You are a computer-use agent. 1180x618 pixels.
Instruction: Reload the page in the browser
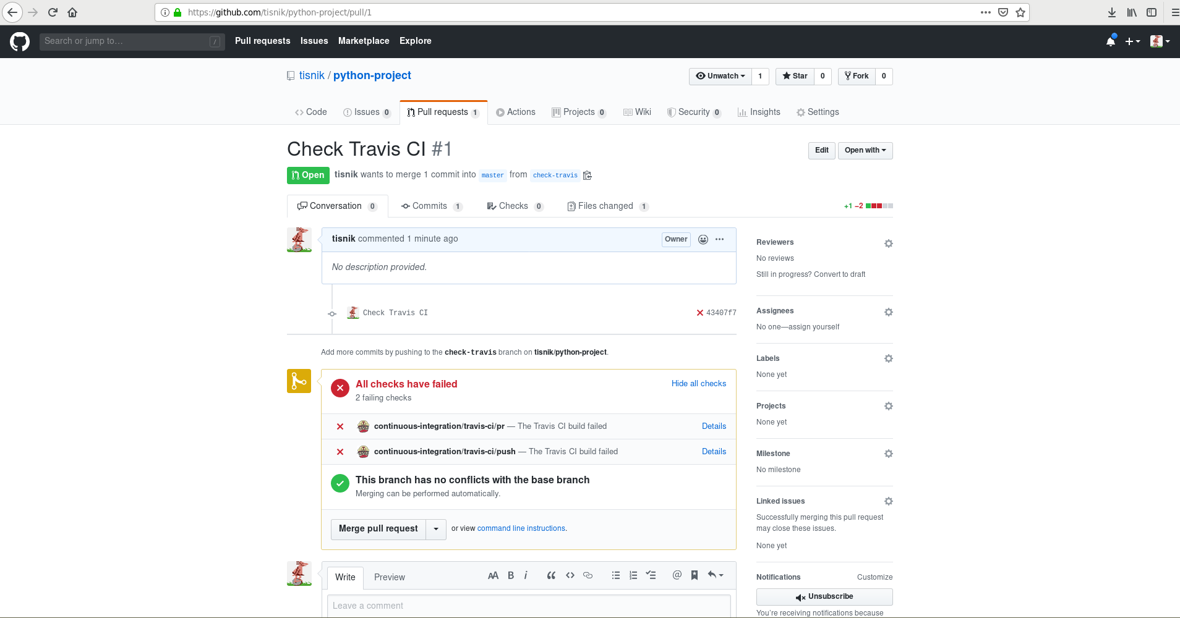(x=53, y=12)
